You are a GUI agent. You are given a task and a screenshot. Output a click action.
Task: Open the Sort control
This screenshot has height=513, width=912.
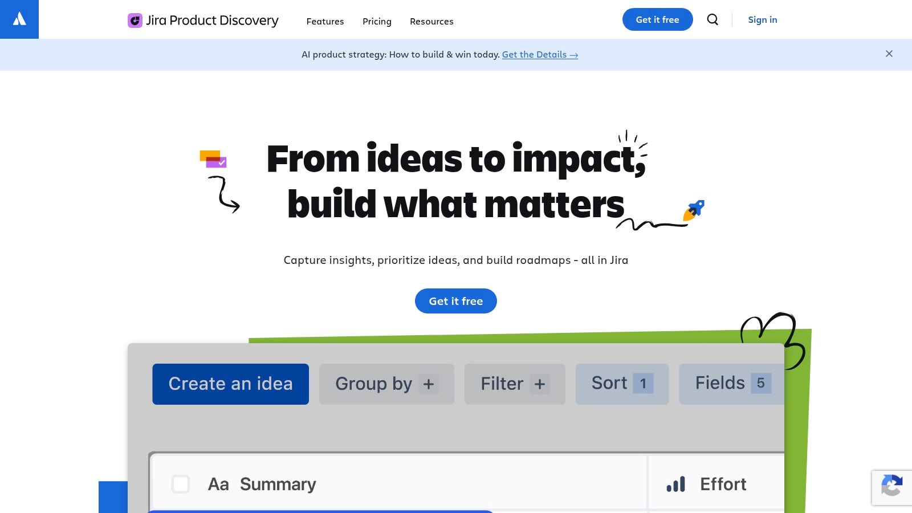coord(622,384)
